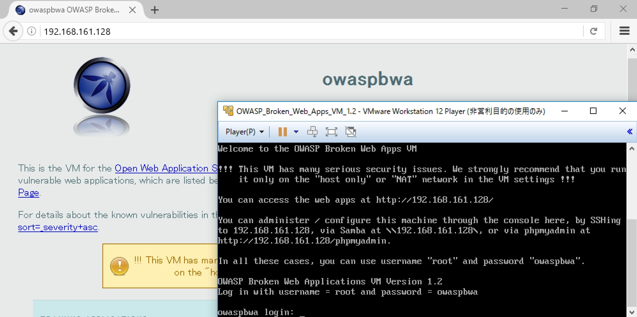Click the VM console scrollbar down arrow
This screenshot has width=637, height=317.
(x=632, y=312)
